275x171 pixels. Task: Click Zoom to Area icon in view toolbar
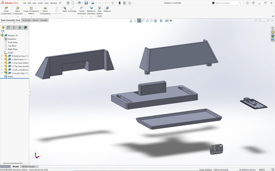click(x=152, y=21)
